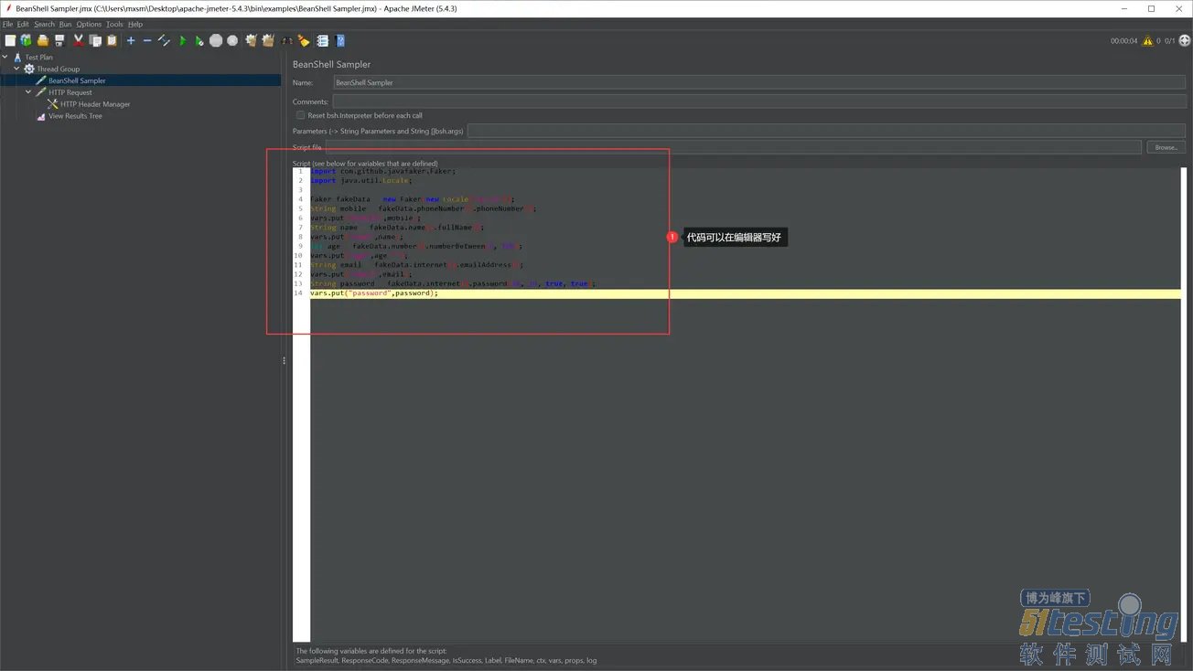Click script line 14 vars.put password
This screenshot has width=1193, height=671.
[374, 293]
